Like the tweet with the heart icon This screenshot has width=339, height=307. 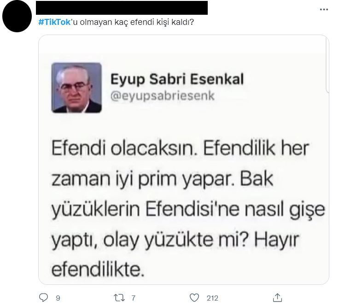tap(194, 298)
